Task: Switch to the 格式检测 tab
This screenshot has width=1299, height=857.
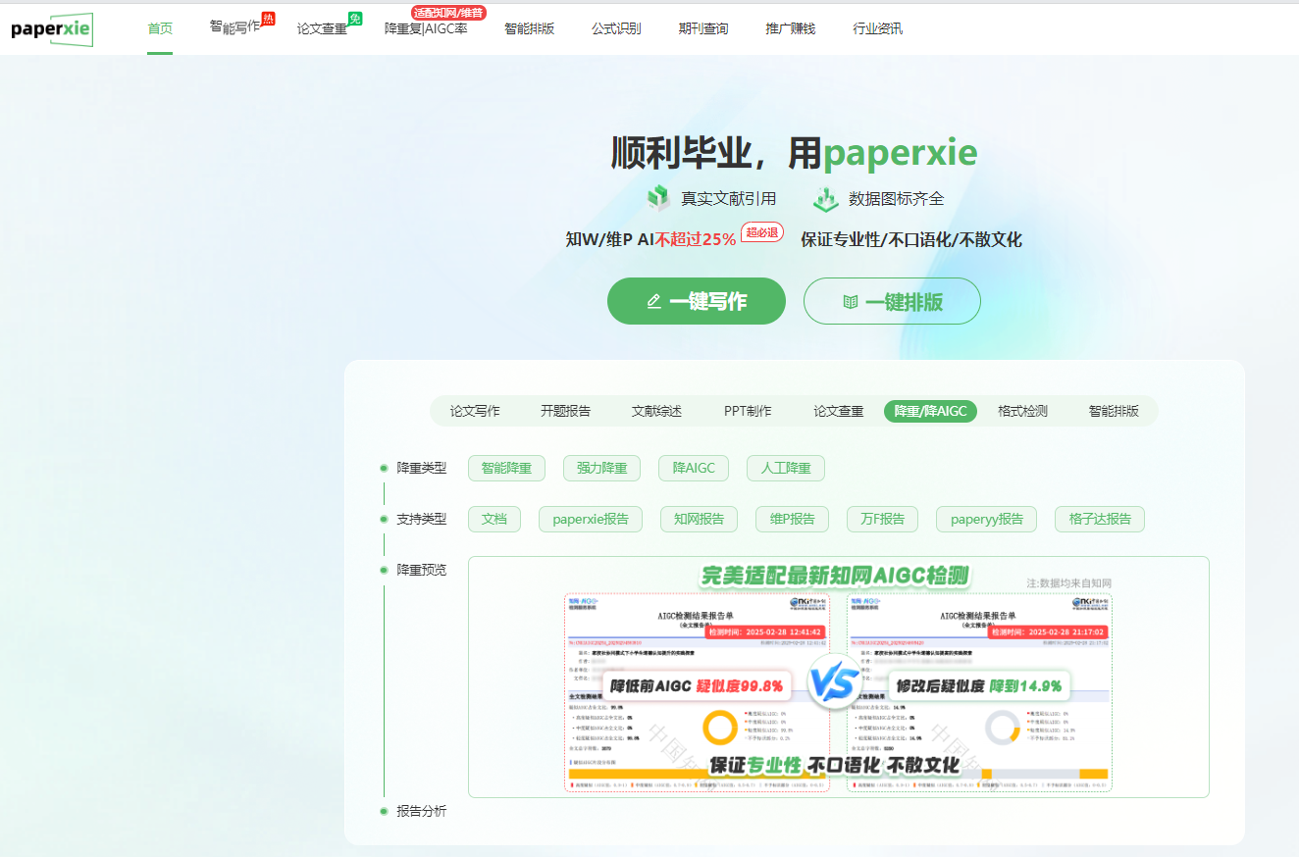Action: coord(1022,411)
